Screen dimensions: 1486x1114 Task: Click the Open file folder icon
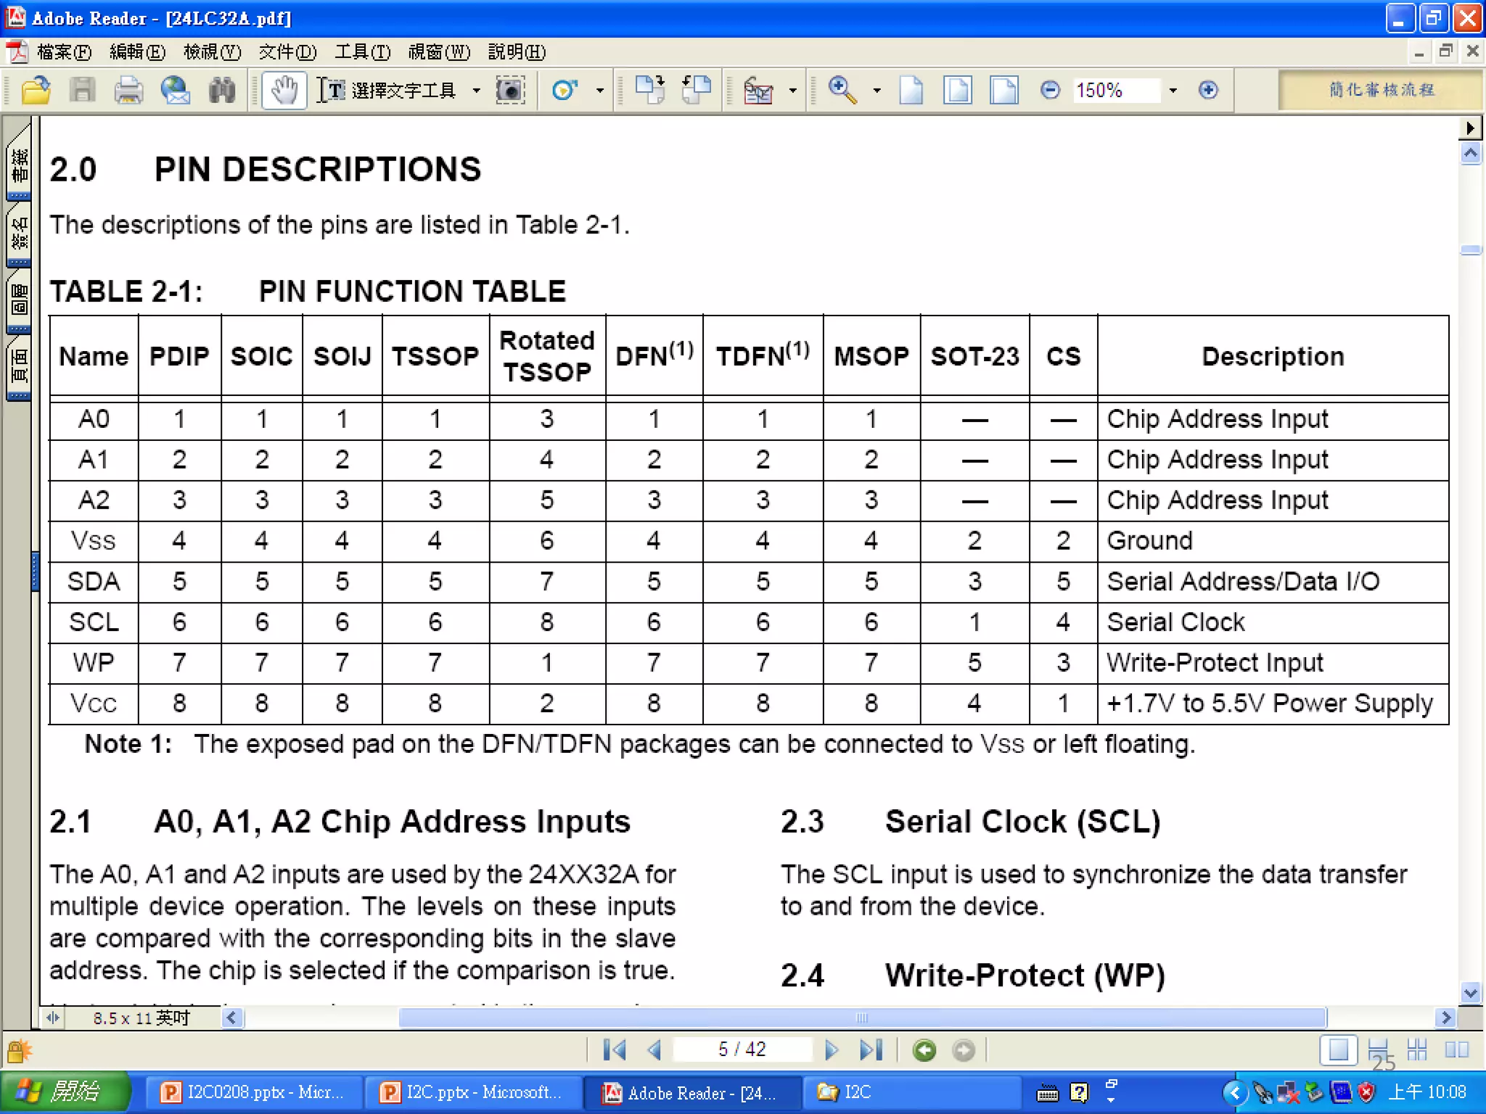pos(36,91)
